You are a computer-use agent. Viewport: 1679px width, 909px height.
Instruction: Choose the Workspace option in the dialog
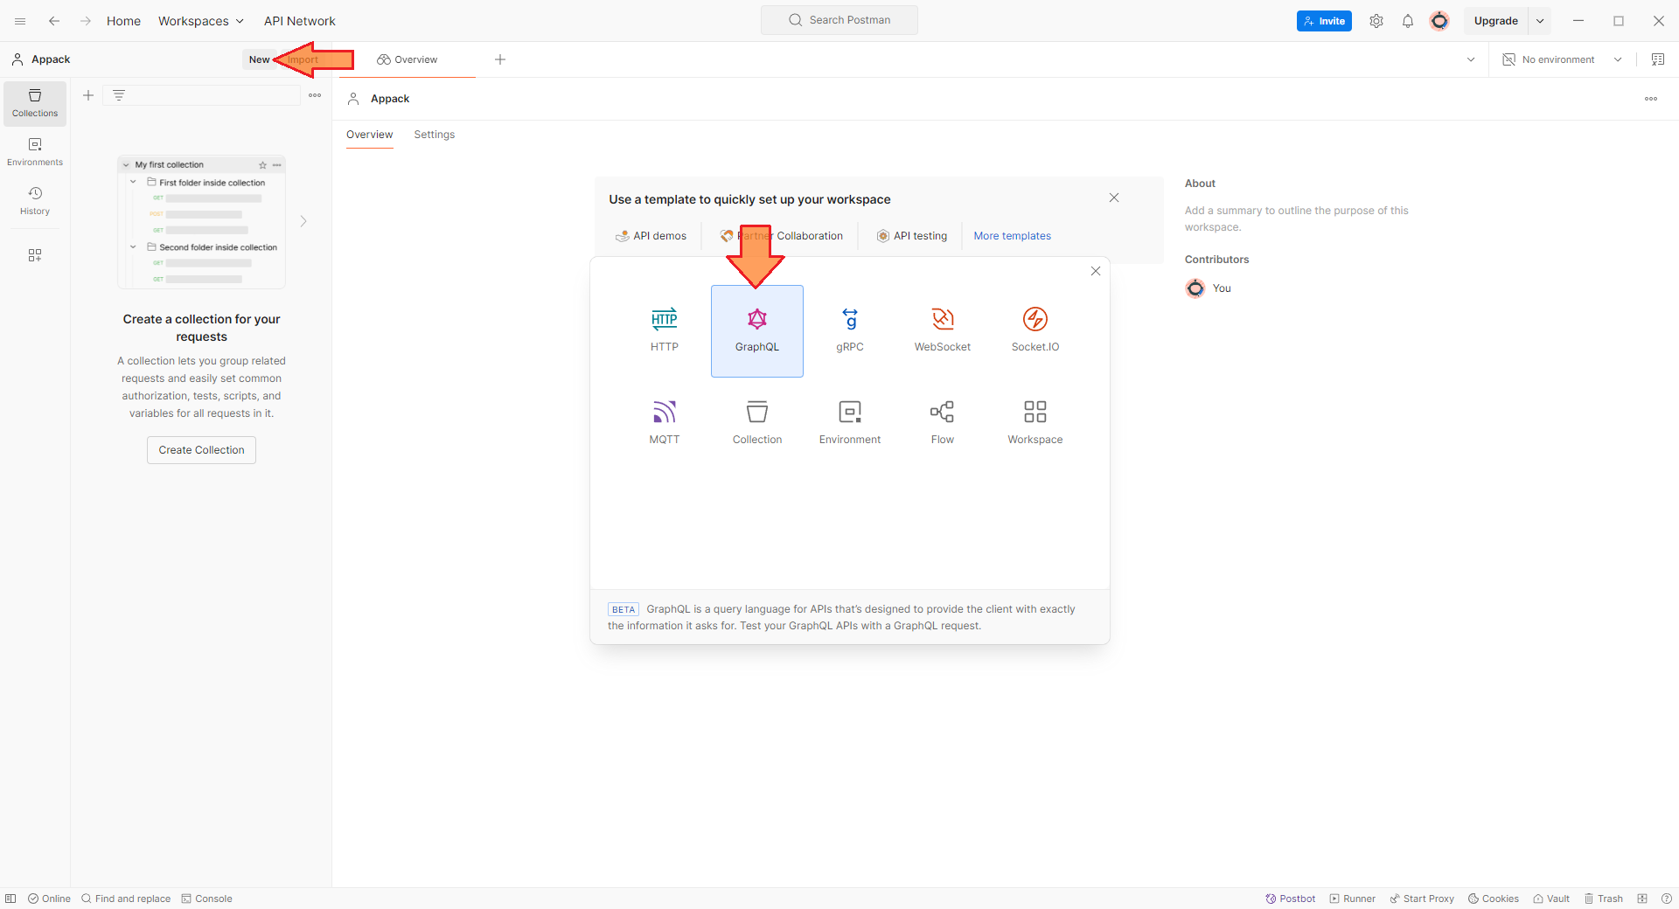pyautogui.click(x=1035, y=423)
